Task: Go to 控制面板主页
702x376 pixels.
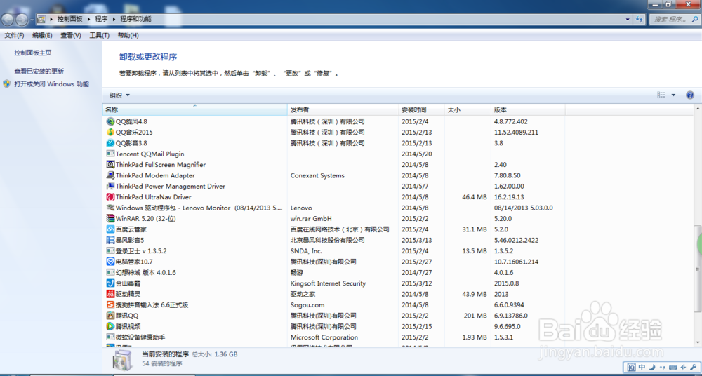Action: [x=33, y=53]
